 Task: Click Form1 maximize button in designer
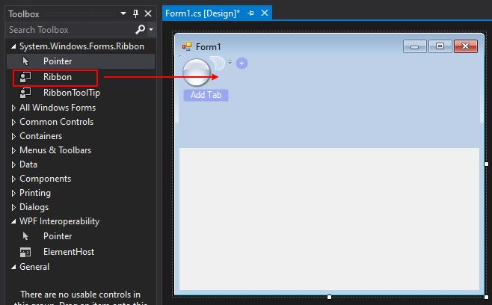440,46
